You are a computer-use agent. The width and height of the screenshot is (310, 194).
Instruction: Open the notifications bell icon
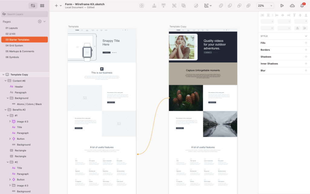pyautogui.click(x=302, y=5)
